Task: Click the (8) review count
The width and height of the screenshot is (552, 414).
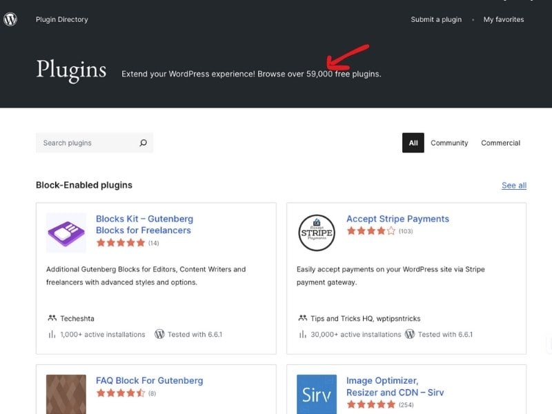Action: click(x=152, y=393)
